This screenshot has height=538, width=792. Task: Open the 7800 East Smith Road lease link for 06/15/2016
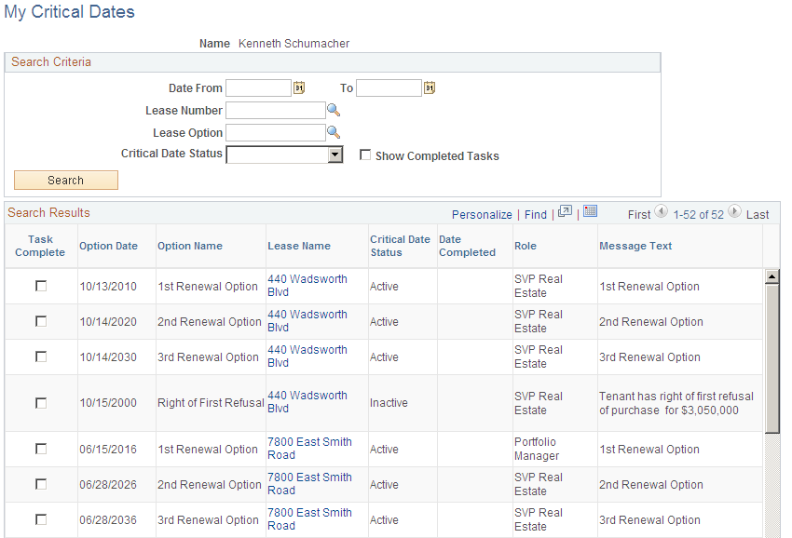coord(309,448)
